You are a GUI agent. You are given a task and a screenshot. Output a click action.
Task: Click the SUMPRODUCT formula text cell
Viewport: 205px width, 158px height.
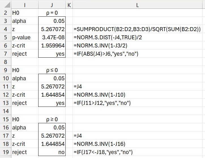tap(137, 29)
